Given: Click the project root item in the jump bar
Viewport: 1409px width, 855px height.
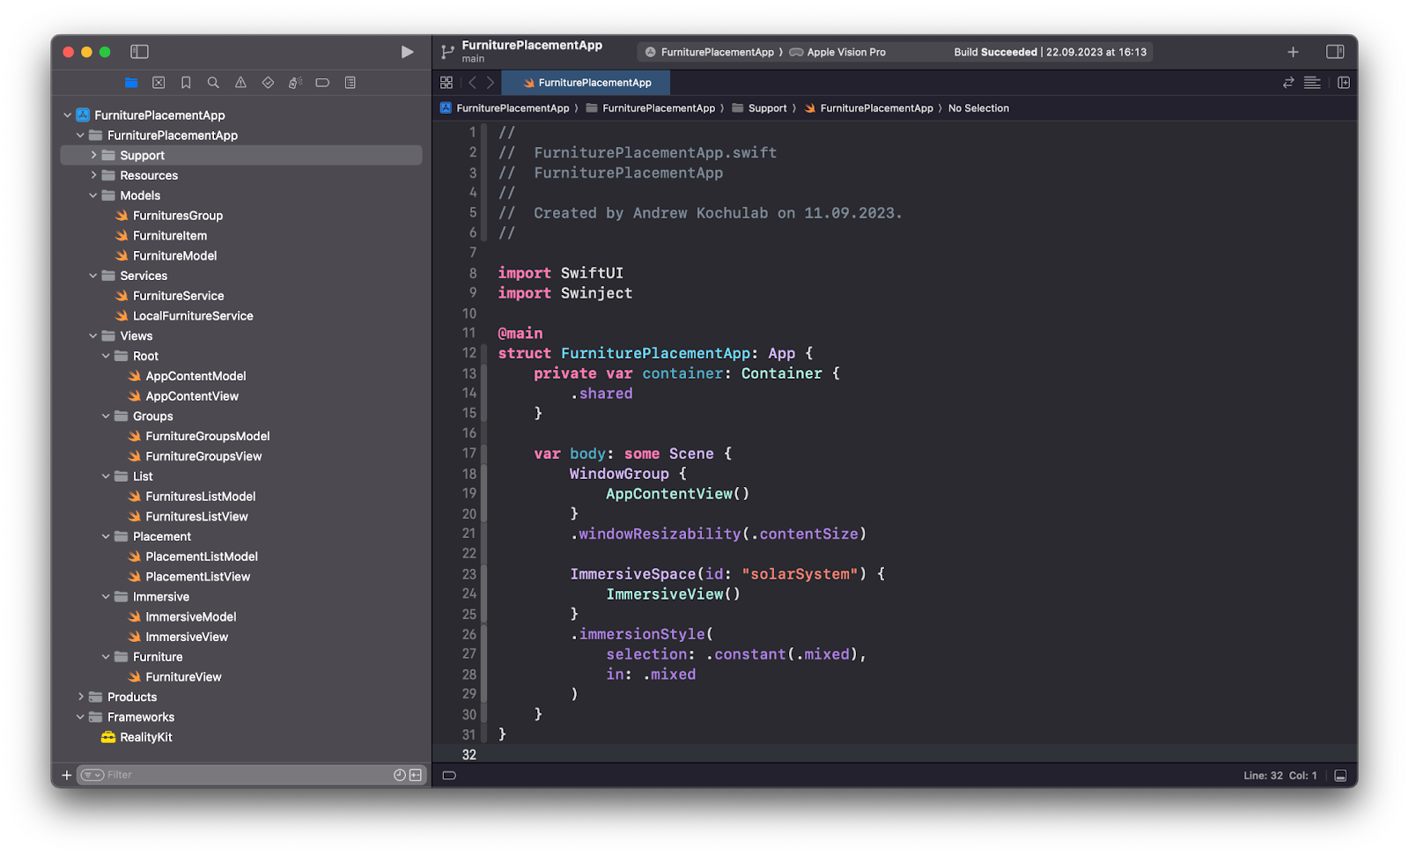Looking at the screenshot, I should 505,108.
